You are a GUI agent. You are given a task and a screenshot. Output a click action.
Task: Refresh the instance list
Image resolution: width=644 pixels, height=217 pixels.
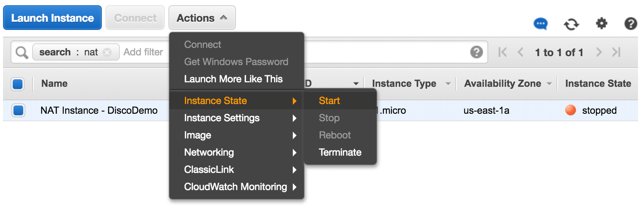coord(571,24)
